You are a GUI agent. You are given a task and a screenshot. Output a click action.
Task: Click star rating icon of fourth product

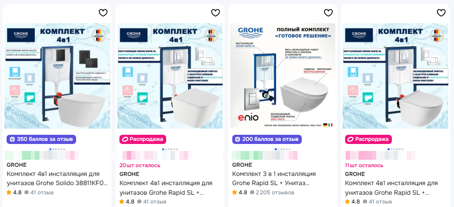[347, 201]
